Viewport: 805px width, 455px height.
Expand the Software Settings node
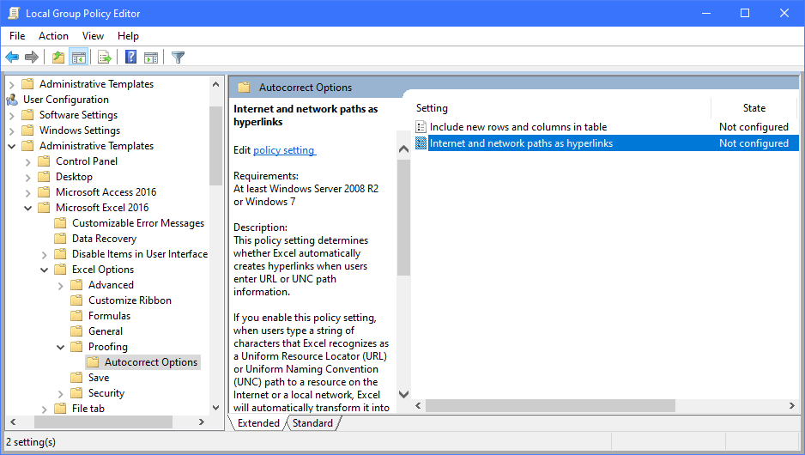point(12,116)
